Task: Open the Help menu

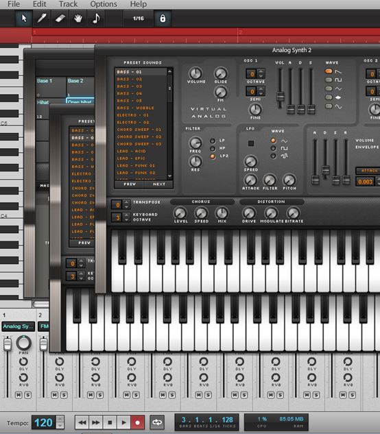Action: [x=138, y=4]
